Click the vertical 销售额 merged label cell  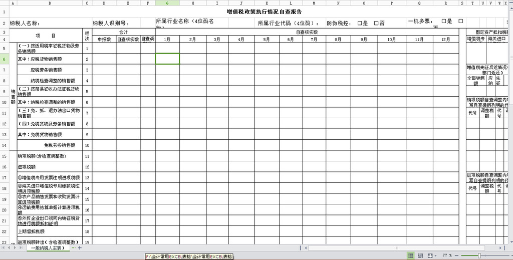tap(13, 97)
